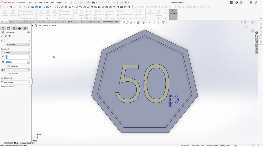The width and height of the screenshot is (263, 147).
Task: Switch to the Evaluate tab
Action: pyautogui.click(x=61, y=22)
